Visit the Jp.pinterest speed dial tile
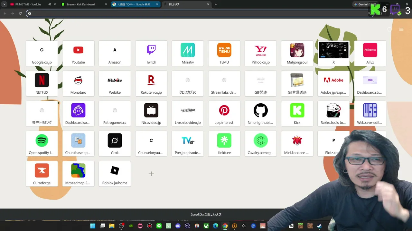 coord(224,114)
